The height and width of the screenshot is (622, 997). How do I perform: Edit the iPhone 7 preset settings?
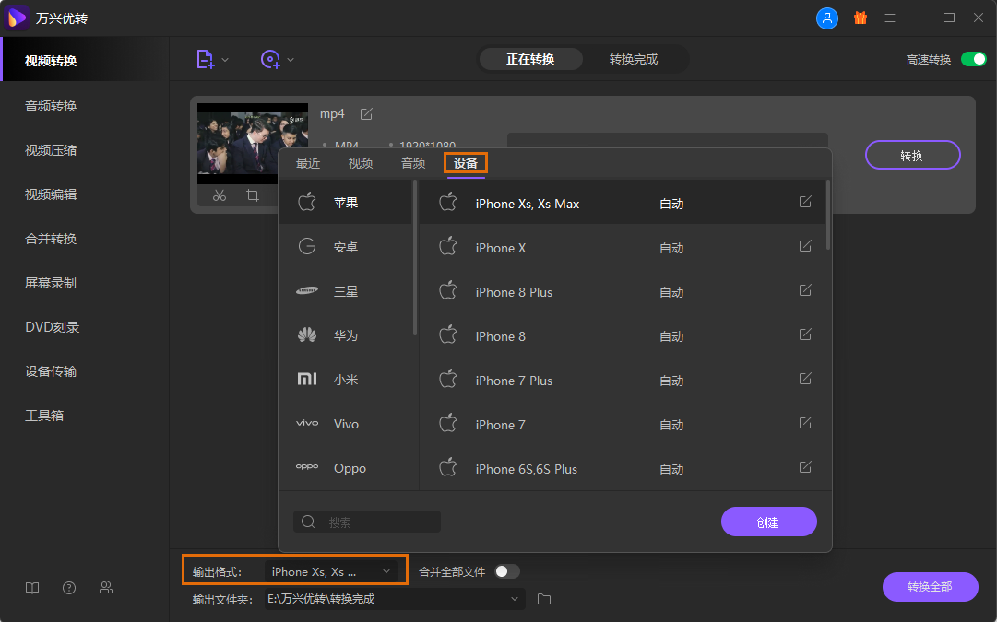coord(805,423)
